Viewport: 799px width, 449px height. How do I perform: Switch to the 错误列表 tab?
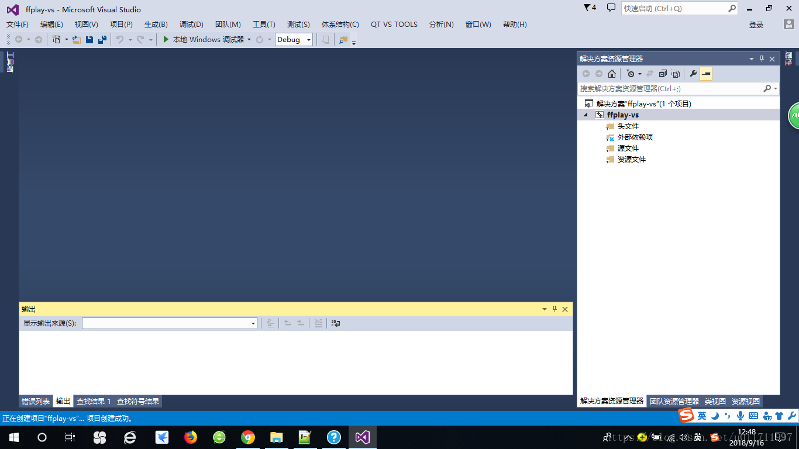pyautogui.click(x=36, y=402)
